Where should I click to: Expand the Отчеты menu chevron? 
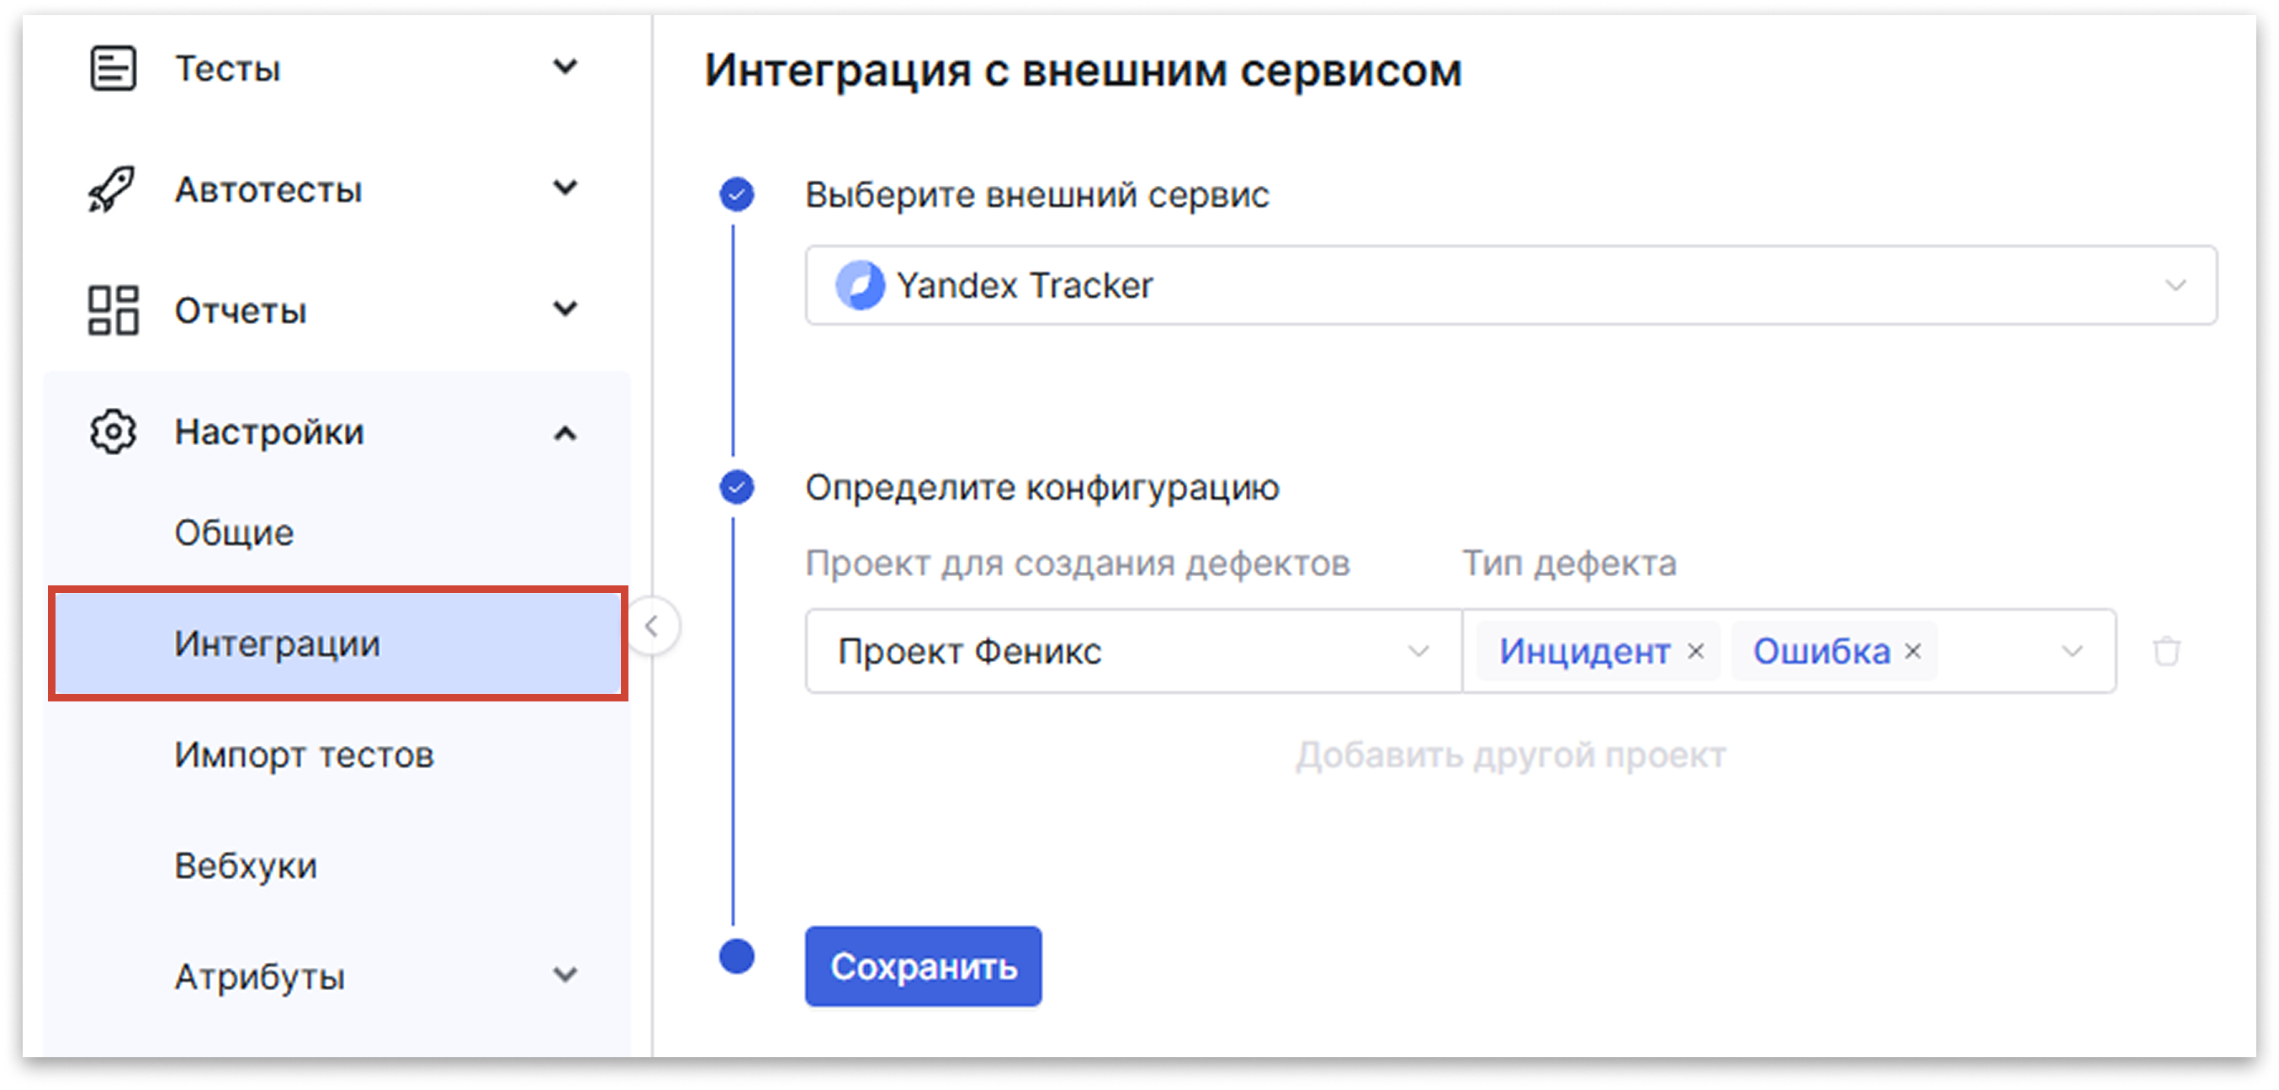(565, 309)
